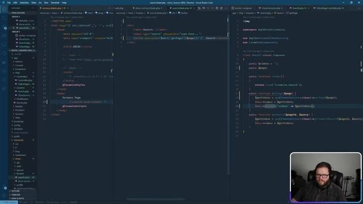Screen dimensions: 363x204
Task: Collapse the Controllers folder
Action: [x=22, y=76]
